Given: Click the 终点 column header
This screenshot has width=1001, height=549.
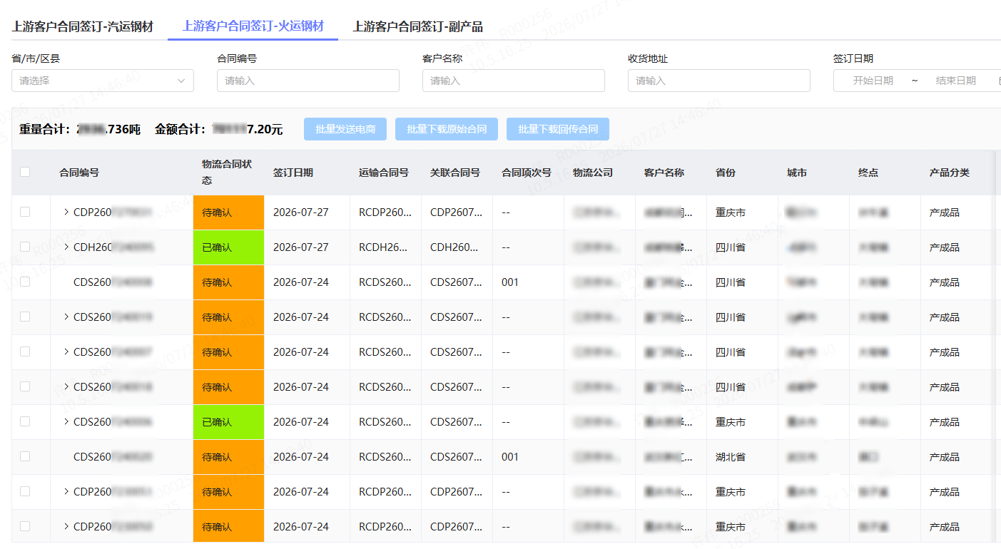Looking at the screenshot, I should pyautogui.click(x=868, y=173).
